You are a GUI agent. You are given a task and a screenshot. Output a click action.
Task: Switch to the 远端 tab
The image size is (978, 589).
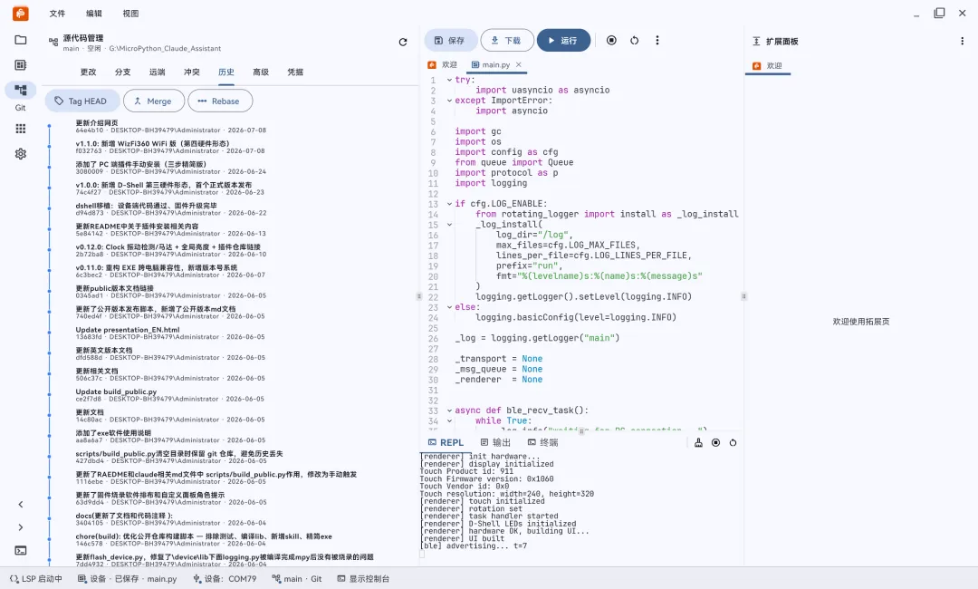click(x=158, y=72)
